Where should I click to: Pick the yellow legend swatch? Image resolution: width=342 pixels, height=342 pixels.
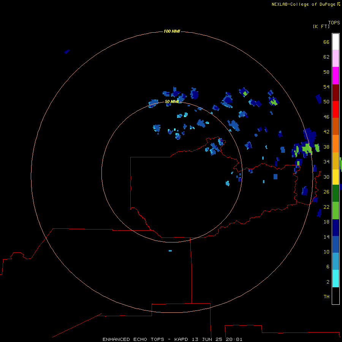336,177
